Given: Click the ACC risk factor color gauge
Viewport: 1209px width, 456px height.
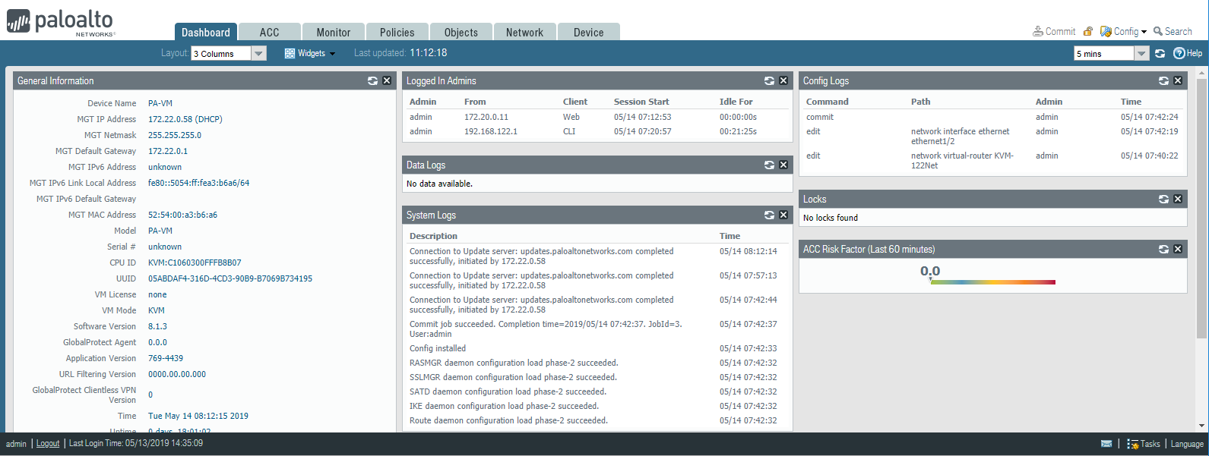Looking at the screenshot, I should (992, 282).
